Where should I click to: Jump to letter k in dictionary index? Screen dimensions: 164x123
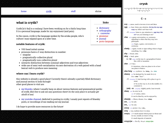click(x=137, y=9)
